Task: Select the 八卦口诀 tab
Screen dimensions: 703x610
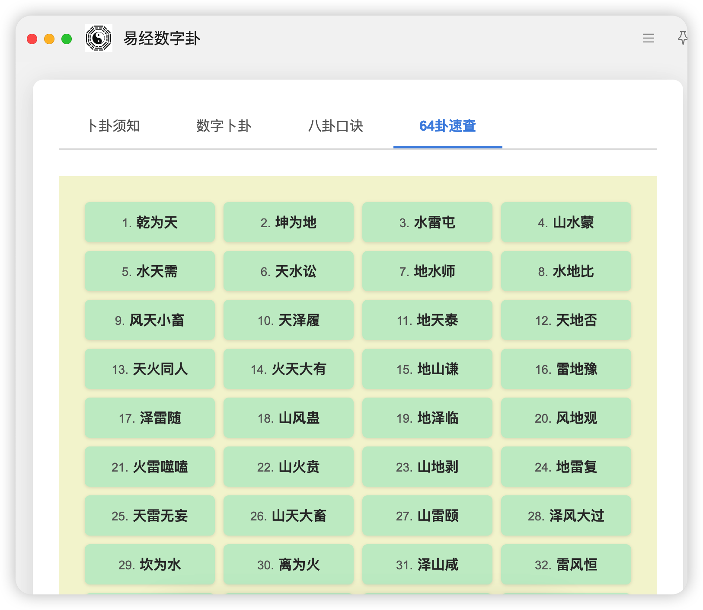Action: point(336,126)
